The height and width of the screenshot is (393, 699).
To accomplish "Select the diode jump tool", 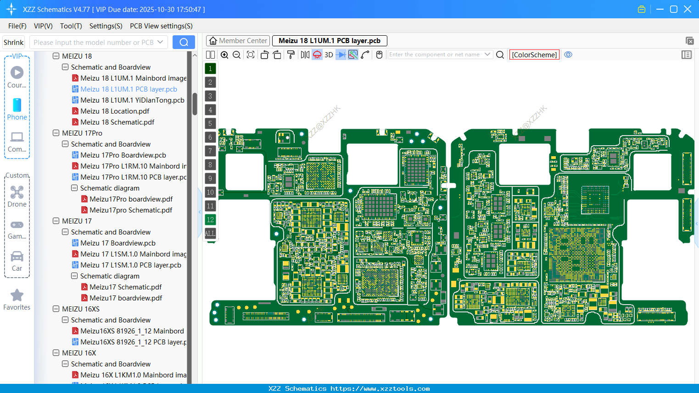I will coord(340,55).
